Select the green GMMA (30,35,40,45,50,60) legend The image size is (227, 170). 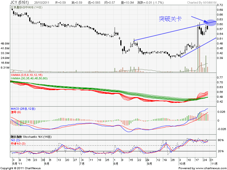(29, 78)
